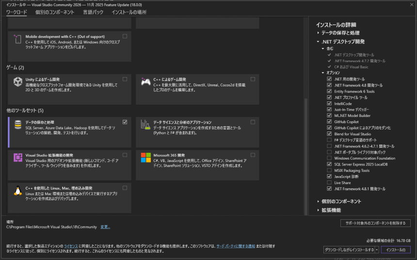Click the C++ game development gamepad icon
Image resolution: width=417 pixels, height=260 pixels.
click(145, 82)
